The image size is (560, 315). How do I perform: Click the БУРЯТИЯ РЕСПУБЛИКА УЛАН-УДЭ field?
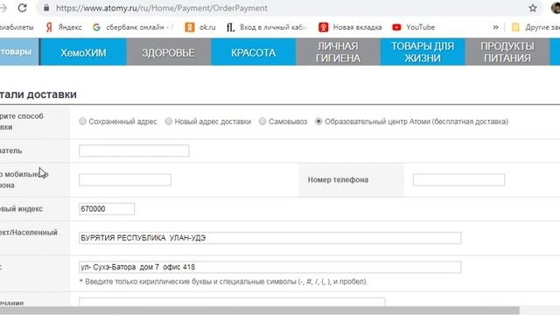point(270,238)
